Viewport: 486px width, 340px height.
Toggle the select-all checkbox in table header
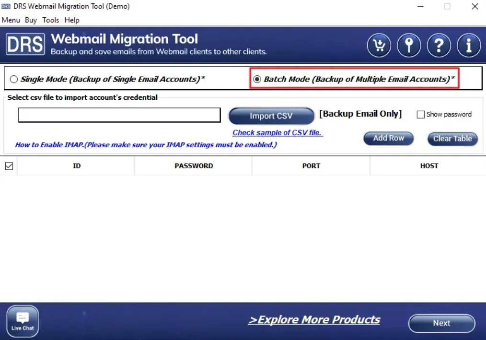[x=9, y=166]
